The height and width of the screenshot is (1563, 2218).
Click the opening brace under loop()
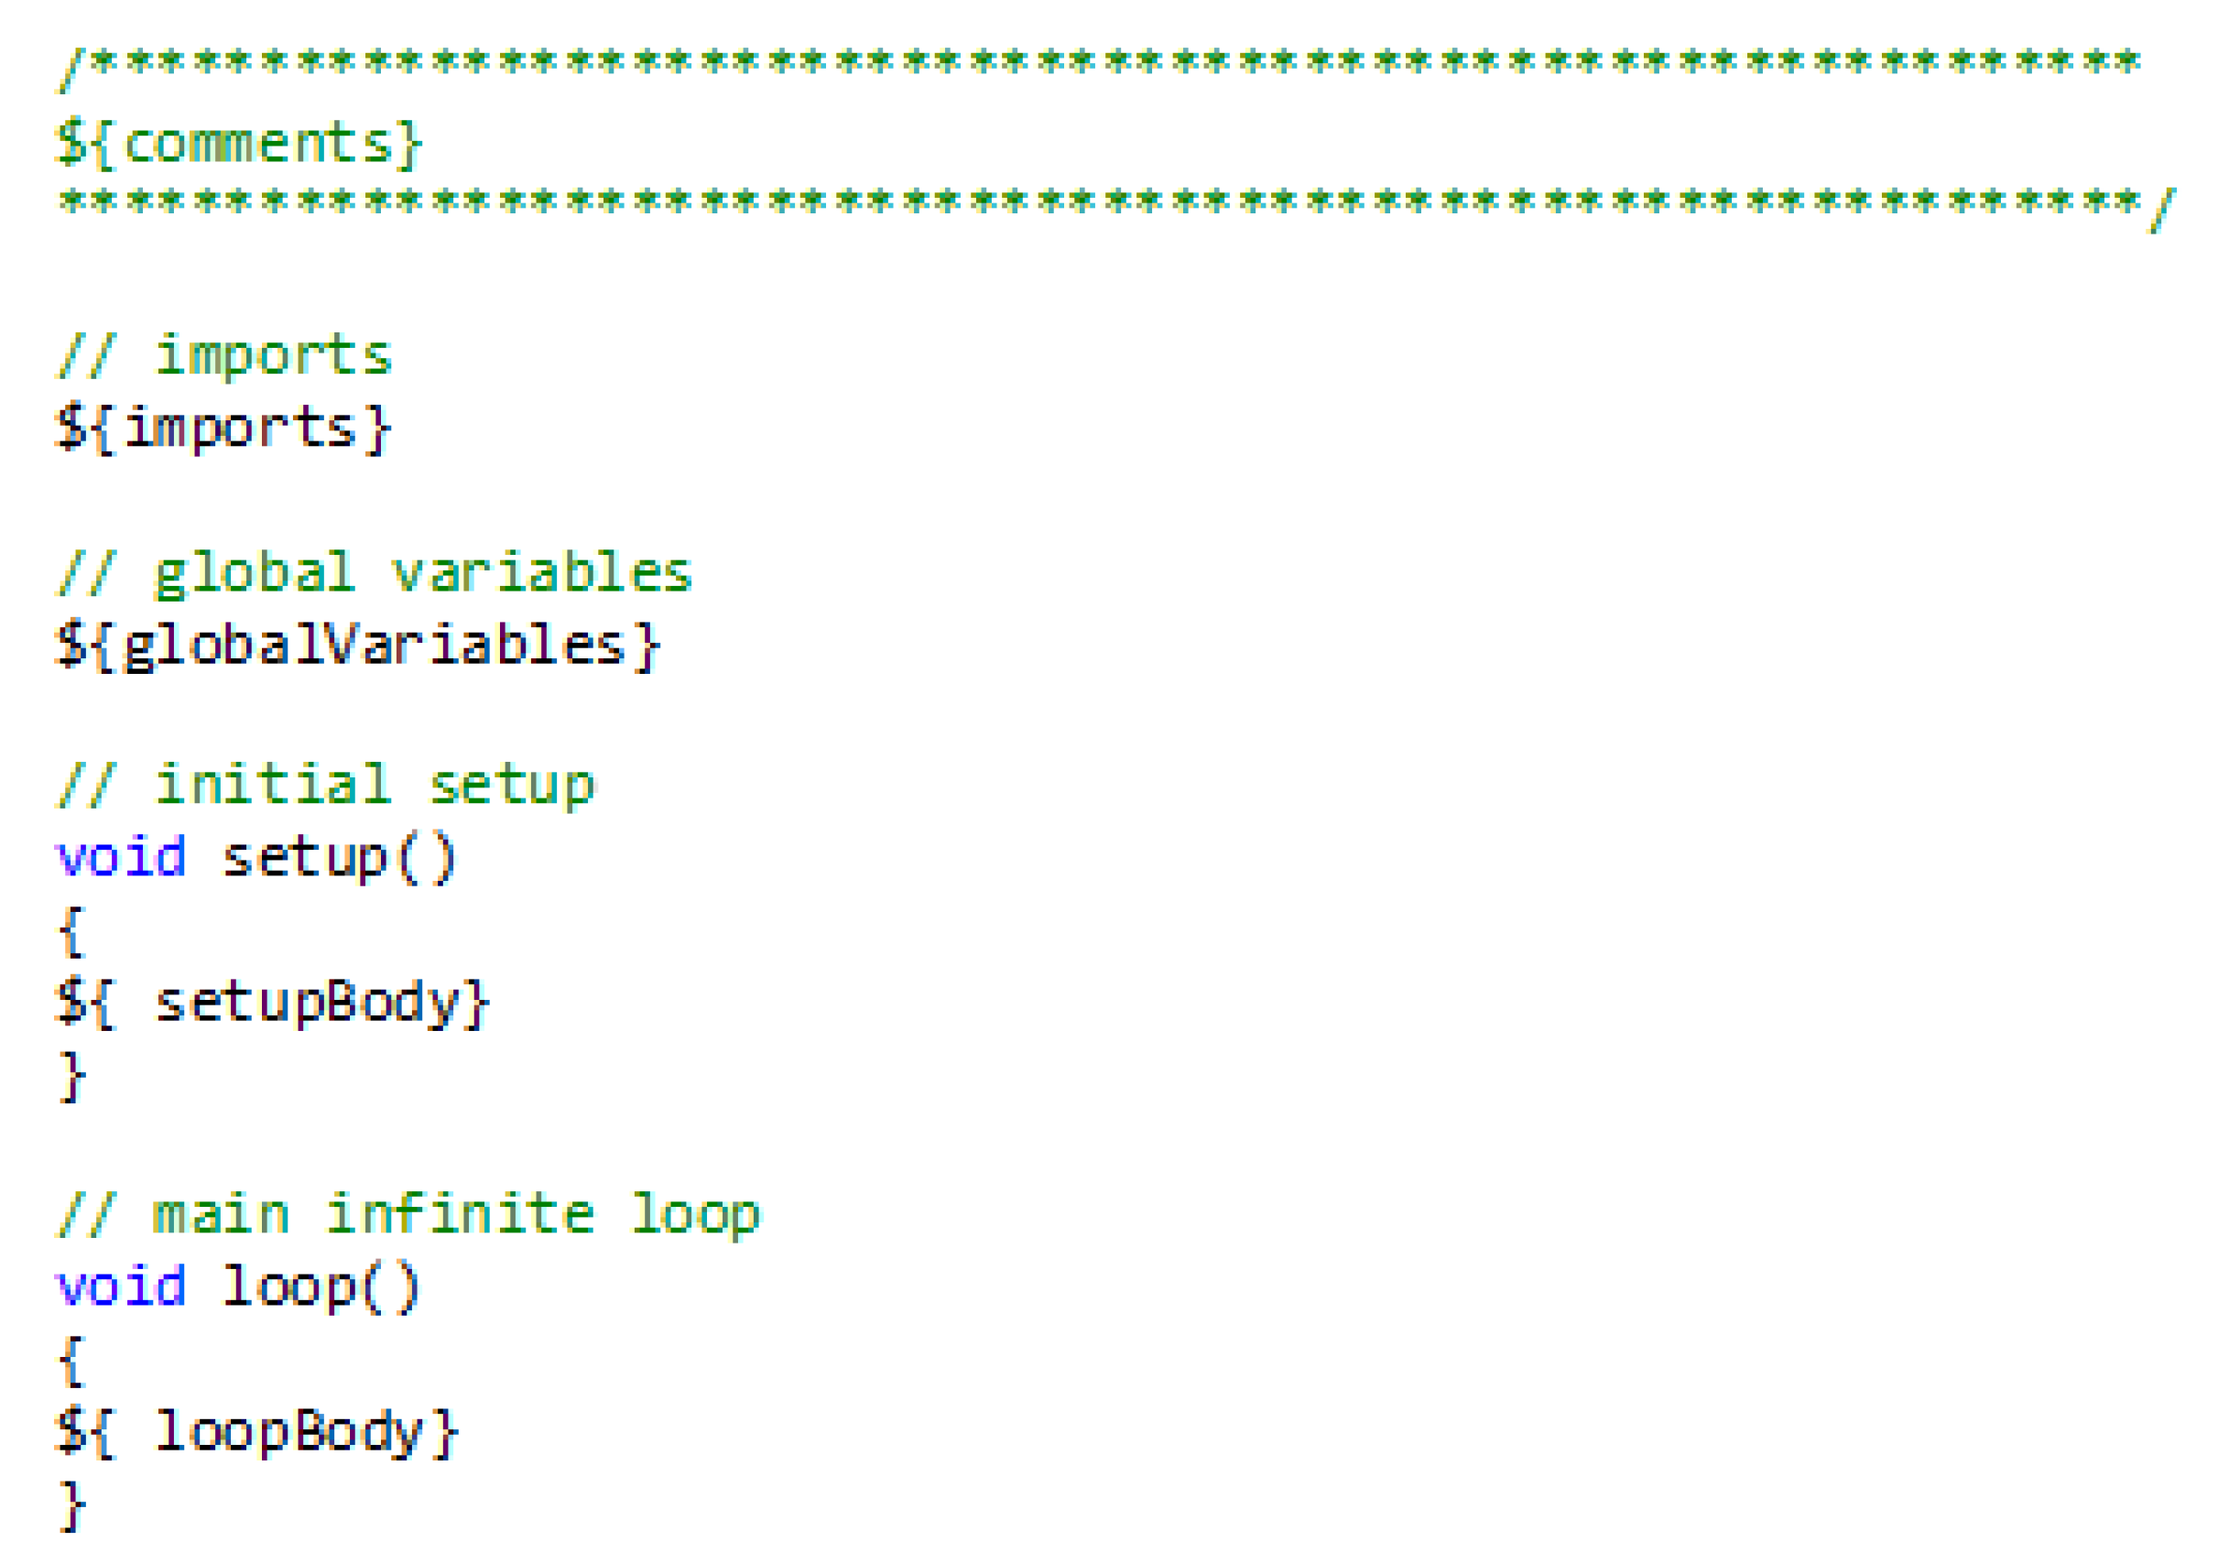pyautogui.click(x=72, y=1360)
